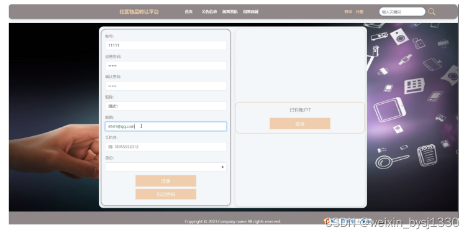This screenshot has height=235, width=469.
Task: Open the 公告信息 nav item
Action: pyautogui.click(x=209, y=12)
